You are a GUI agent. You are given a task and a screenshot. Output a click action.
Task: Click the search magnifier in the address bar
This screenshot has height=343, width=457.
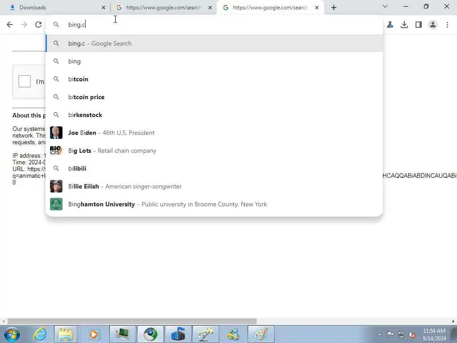pyautogui.click(x=56, y=25)
